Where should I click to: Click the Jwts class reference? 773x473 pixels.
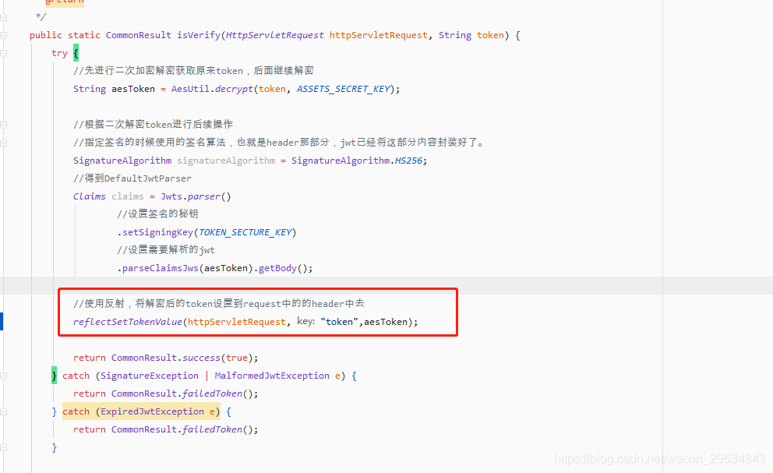(171, 196)
